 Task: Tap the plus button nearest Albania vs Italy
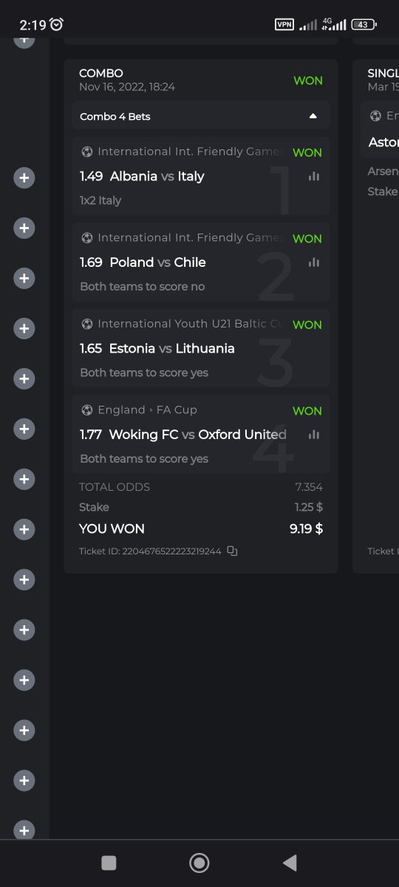tap(24, 178)
